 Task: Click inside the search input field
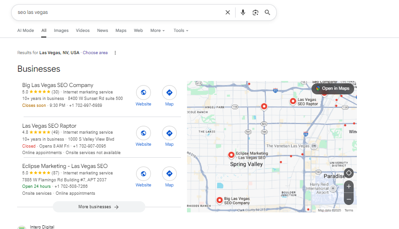pyautogui.click(x=116, y=12)
